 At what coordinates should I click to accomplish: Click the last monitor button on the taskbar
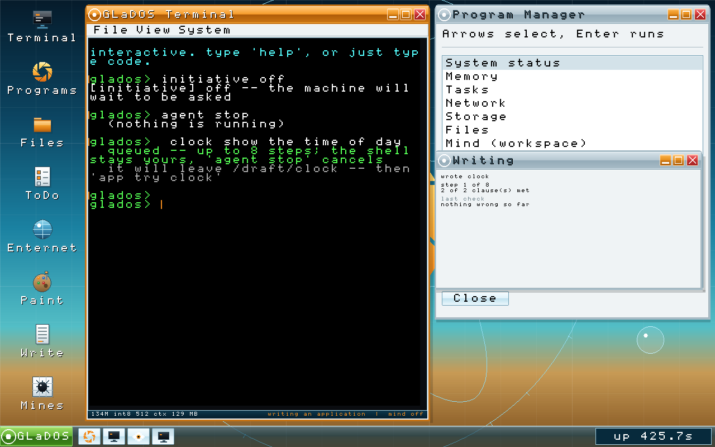[x=162, y=436]
